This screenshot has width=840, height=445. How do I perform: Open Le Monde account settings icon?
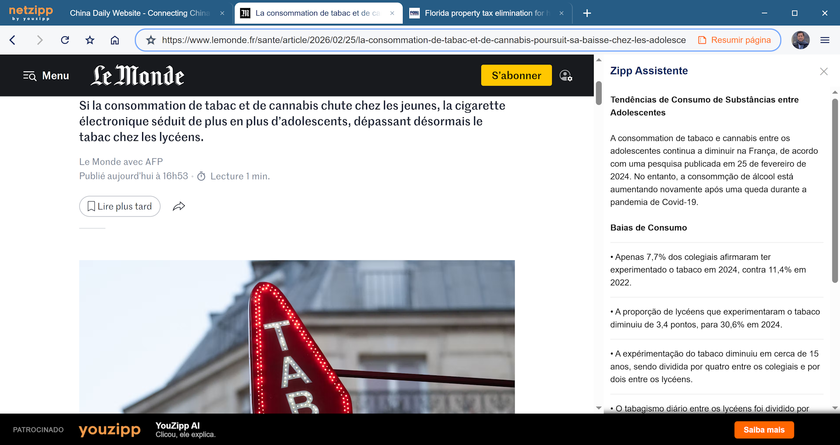tap(566, 76)
